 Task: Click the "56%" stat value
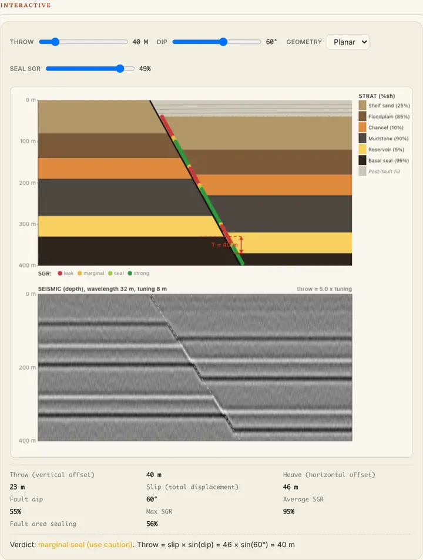[x=152, y=524]
